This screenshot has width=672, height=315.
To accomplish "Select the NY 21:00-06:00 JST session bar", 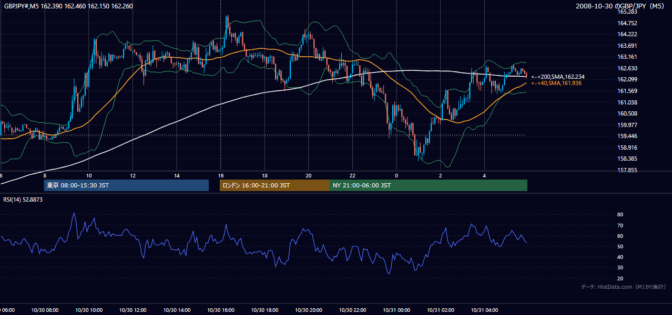I will pyautogui.click(x=429, y=185).
